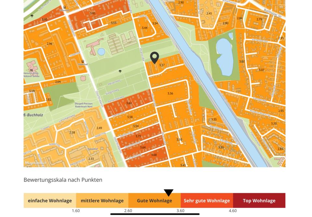
Task: Tap the home indicator bar at bottom
Action: click(155, 214)
